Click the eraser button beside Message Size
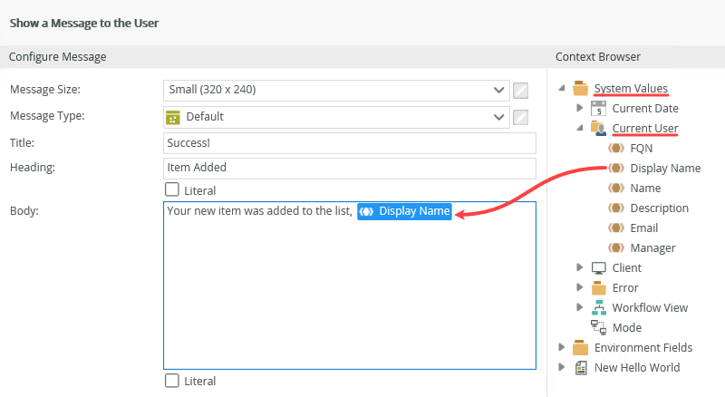The image size is (725, 397). (520, 91)
